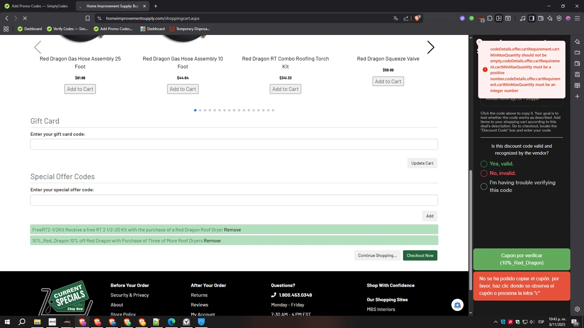Click the blue chat widget bubble

click(x=457, y=305)
